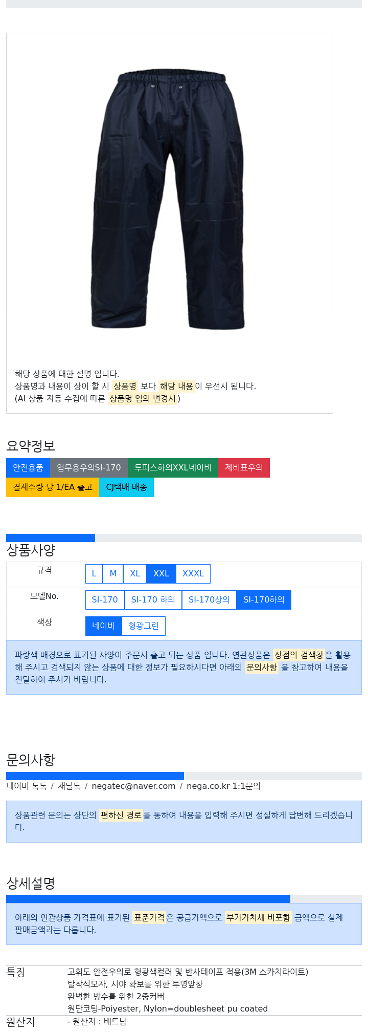Select model SI-170상의
Image resolution: width=368 pixels, height=1032 pixels.
(x=209, y=600)
